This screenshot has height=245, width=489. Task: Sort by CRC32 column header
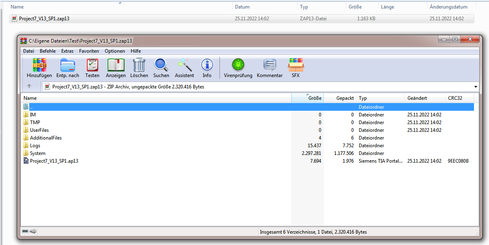pyautogui.click(x=460, y=98)
